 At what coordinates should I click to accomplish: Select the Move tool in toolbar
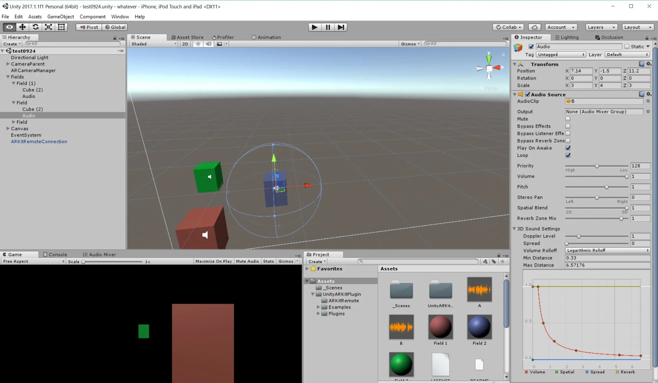(22, 27)
